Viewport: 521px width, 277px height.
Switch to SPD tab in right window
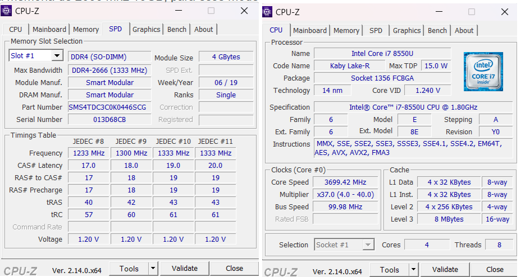pyautogui.click(x=376, y=30)
